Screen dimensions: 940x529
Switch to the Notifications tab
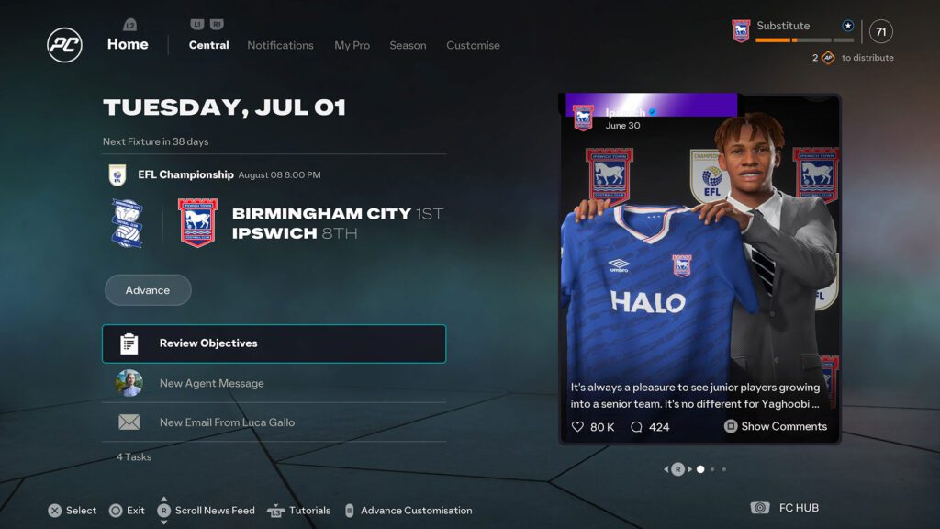click(280, 45)
